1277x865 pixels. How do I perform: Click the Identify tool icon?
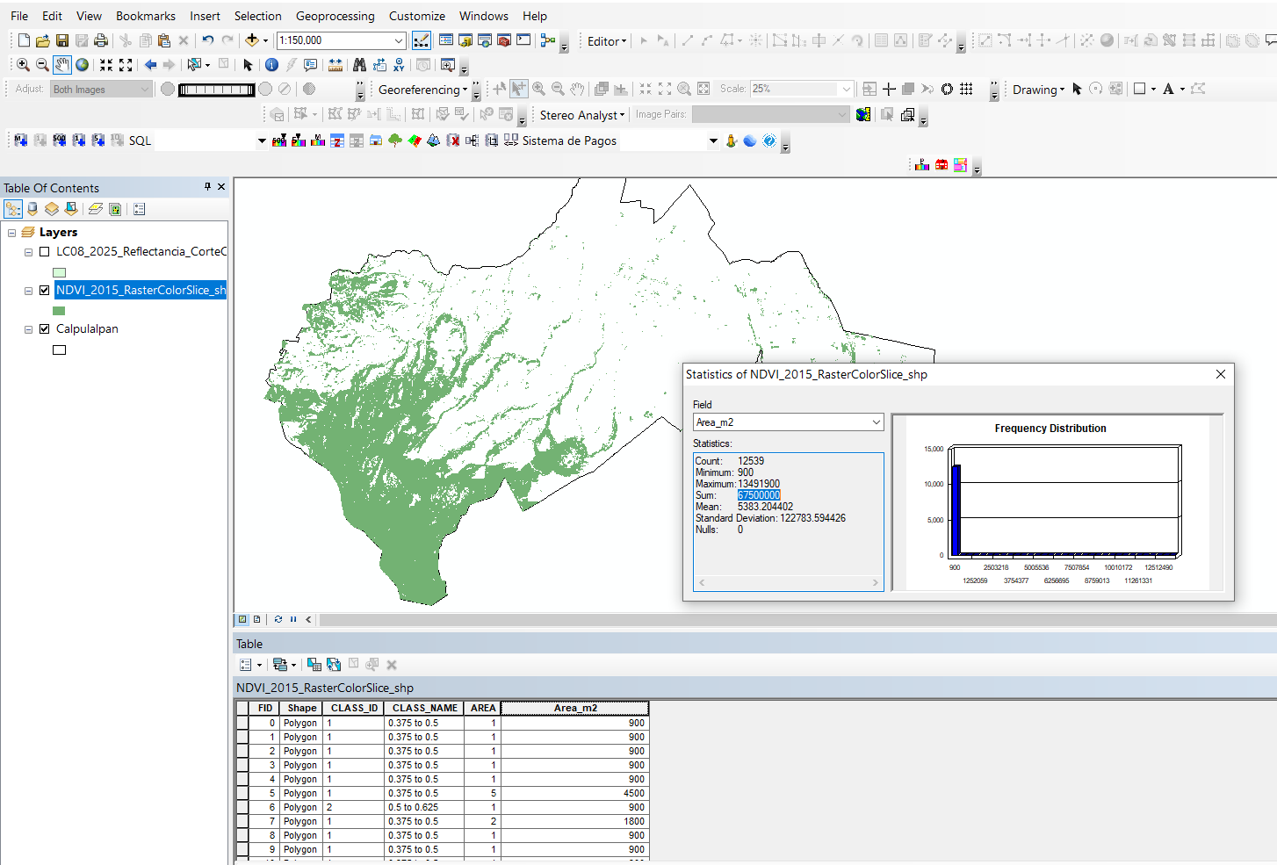[271, 65]
